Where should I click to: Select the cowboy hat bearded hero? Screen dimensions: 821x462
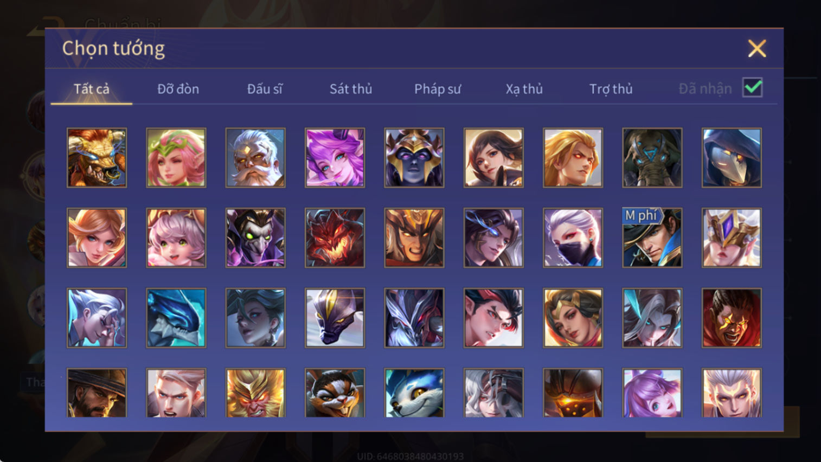tap(97, 393)
